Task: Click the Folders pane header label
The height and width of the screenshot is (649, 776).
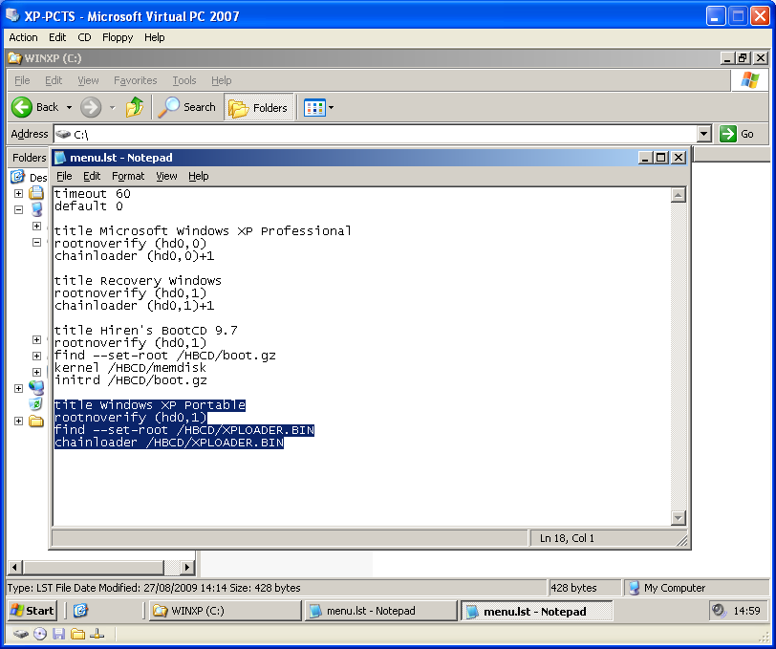Action: (x=30, y=158)
